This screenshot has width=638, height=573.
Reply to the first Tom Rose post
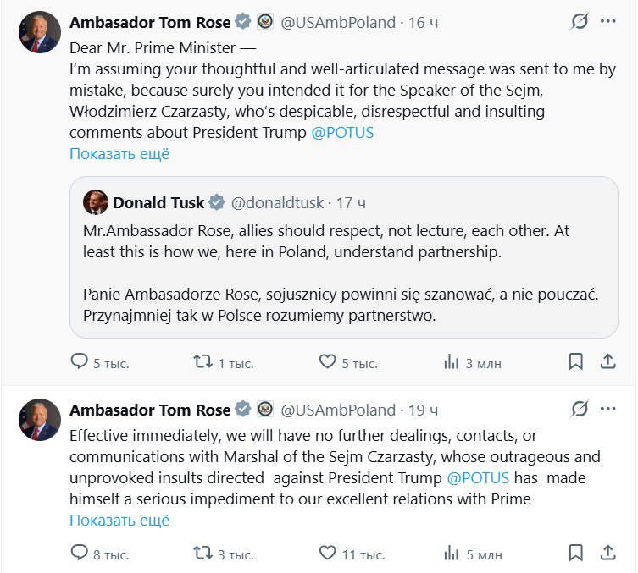[79, 362]
